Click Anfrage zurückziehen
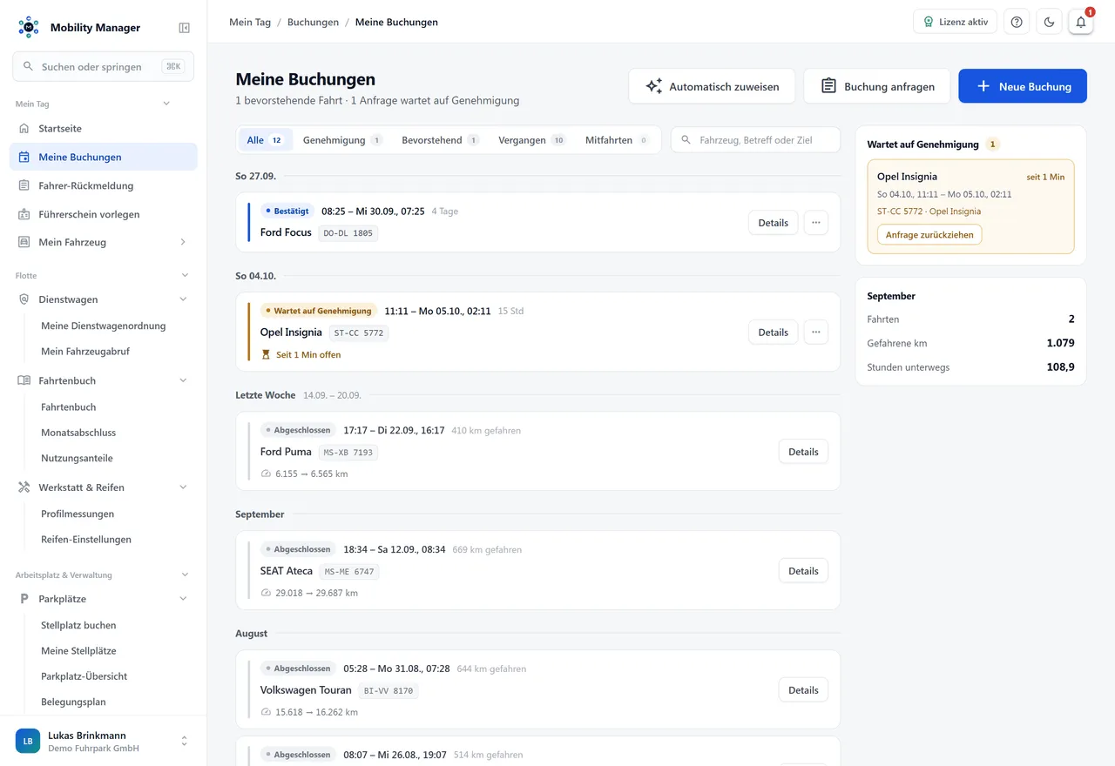This screenshot has width=1115, height=766. click(929, 235)
